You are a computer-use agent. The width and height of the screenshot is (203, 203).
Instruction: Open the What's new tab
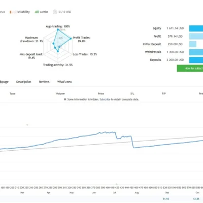tap(64, 82)
